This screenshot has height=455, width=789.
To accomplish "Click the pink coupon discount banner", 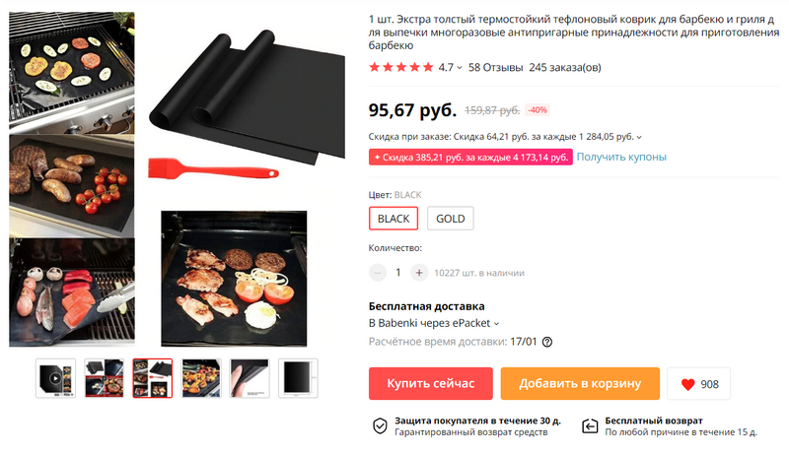I will 470,158.
